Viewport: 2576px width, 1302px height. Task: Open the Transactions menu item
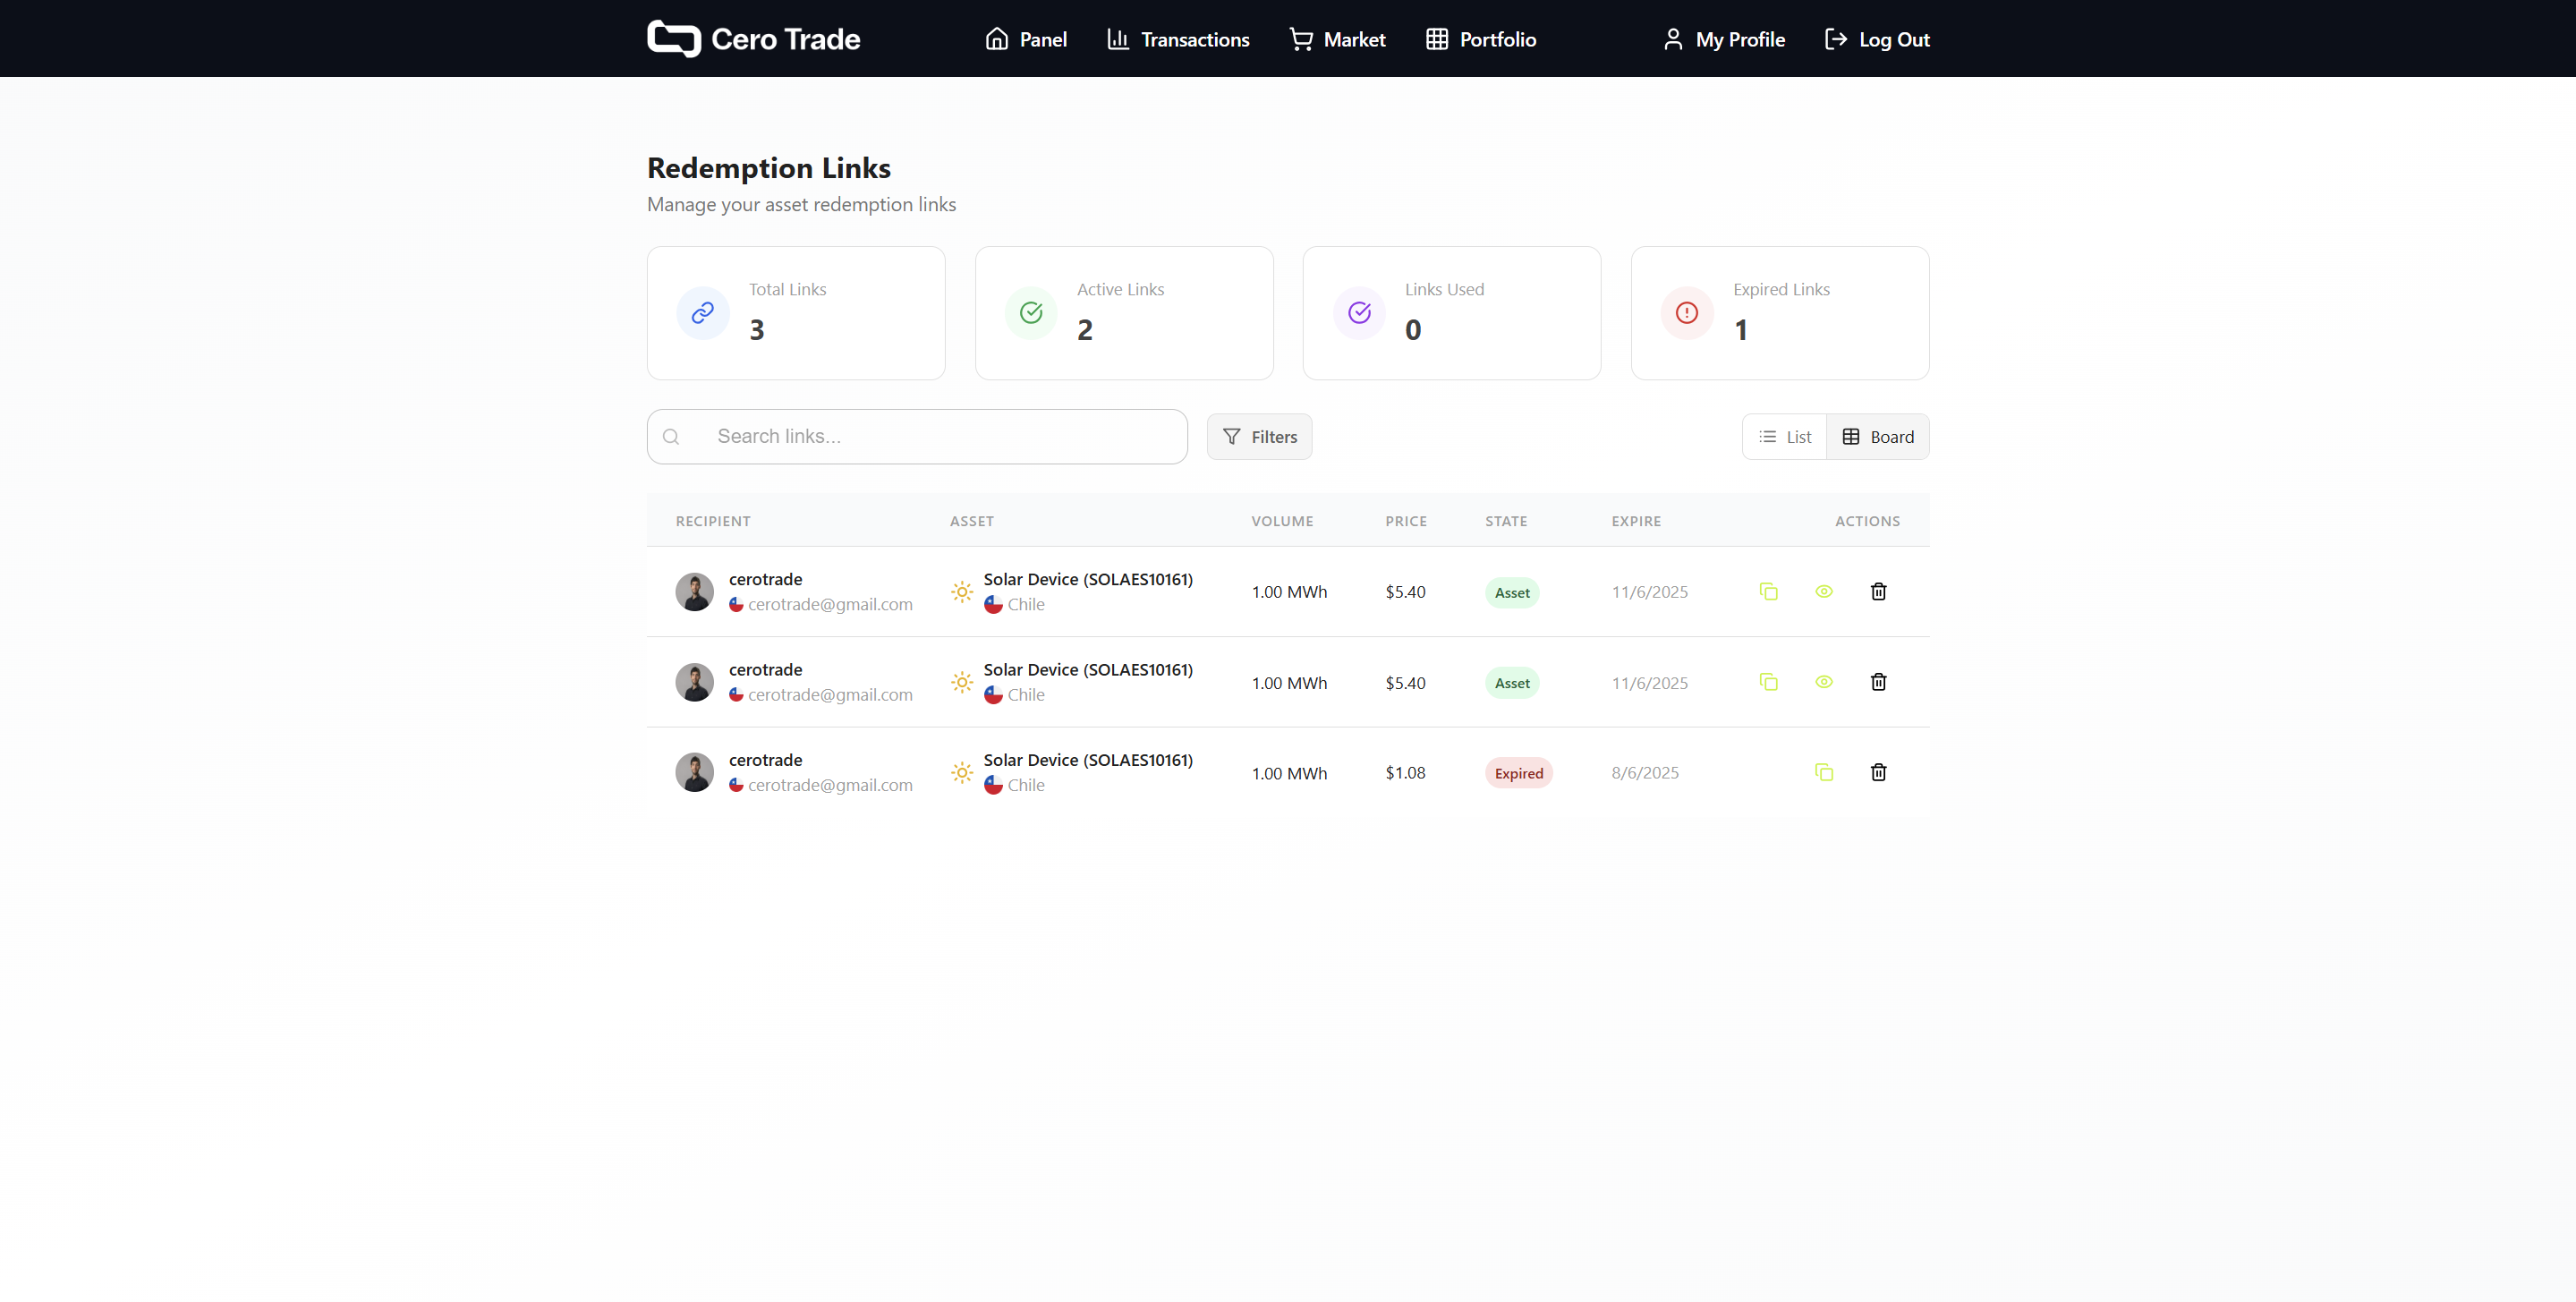click(x=1178, y=39)
